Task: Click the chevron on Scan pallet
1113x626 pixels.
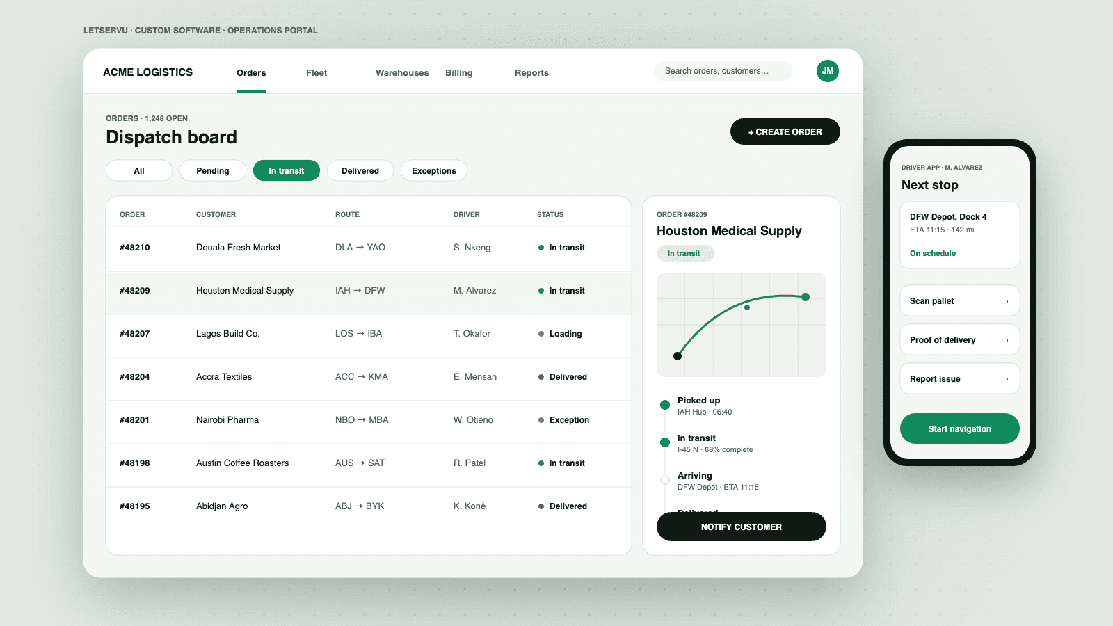Action: pos(1007,301)
